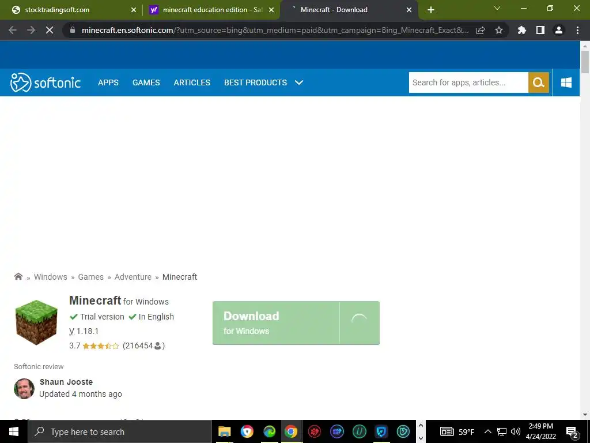Toggle the Chrome side panel
Viewport: 590px width, 443px height.
click(540, 30)
